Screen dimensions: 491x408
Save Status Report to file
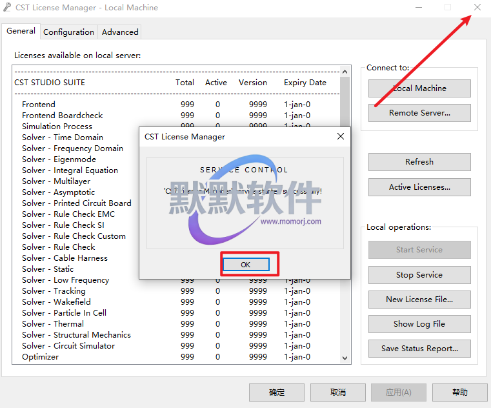click(x=419, y=349)
